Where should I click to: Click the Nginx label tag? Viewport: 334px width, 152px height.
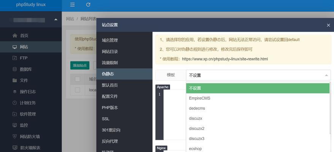[161, 148]
